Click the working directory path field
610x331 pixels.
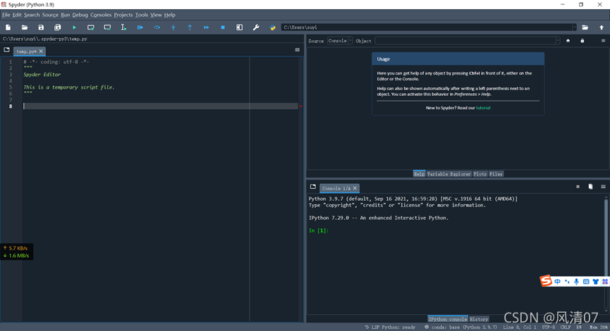click(x=427, y=27)
